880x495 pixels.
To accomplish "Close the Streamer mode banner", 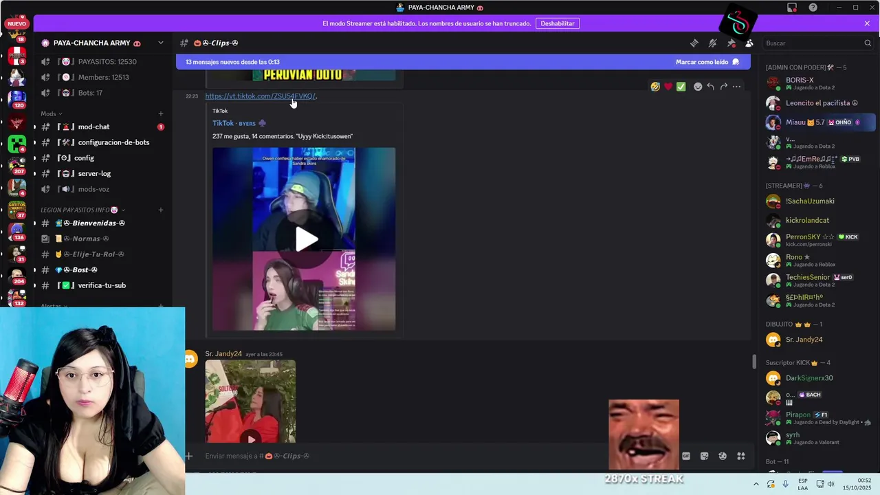I will pyautogui.click(x=867, y=23).
